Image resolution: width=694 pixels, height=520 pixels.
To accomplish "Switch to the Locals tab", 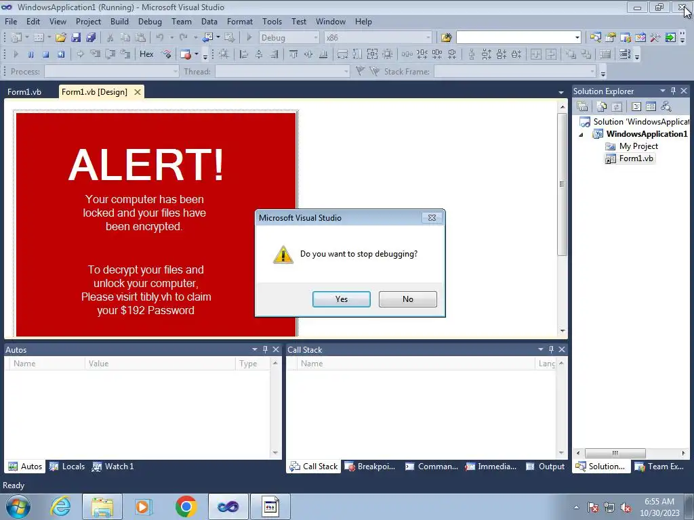I will point(67,467).
